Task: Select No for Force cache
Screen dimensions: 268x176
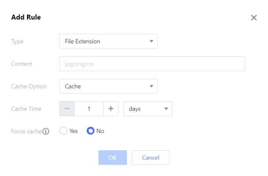Action: point(91,131)
